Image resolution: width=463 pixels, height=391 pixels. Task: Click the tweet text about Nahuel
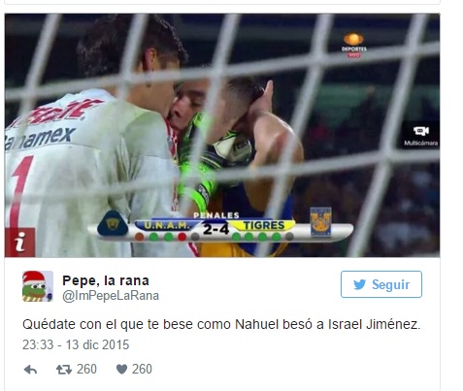coord(221,324)
